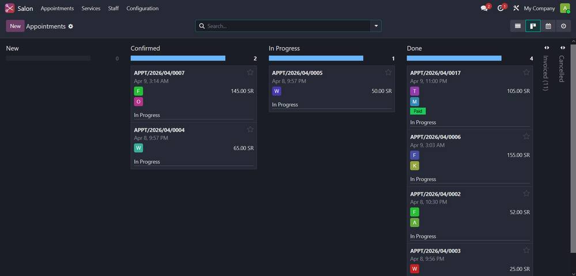Click the New column header

[x=13, y=48]
